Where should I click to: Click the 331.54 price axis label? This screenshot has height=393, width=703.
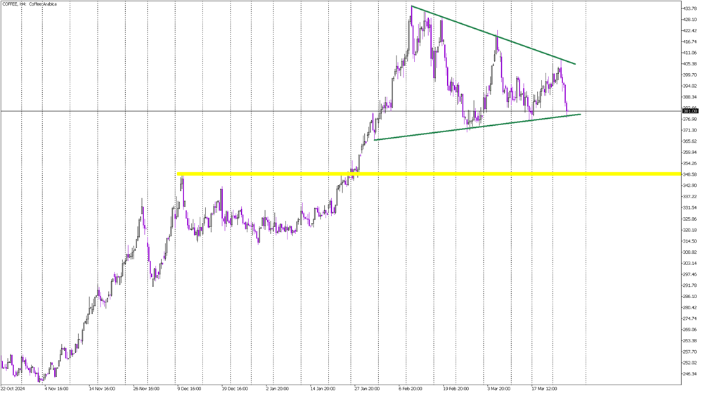[690, 208]
